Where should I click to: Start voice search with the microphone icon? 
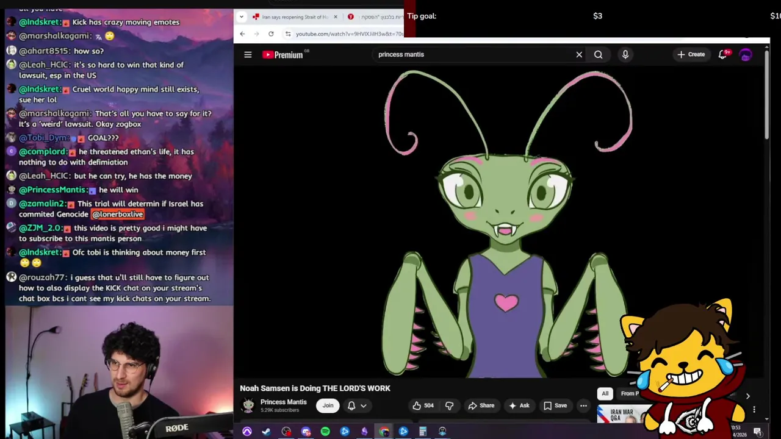[625, 54]
